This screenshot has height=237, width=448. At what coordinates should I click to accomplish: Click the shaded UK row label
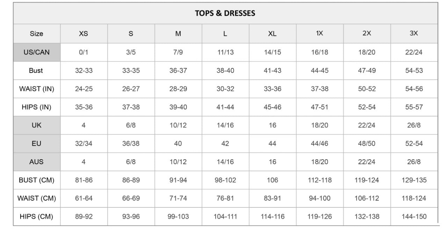coord(37,125)
